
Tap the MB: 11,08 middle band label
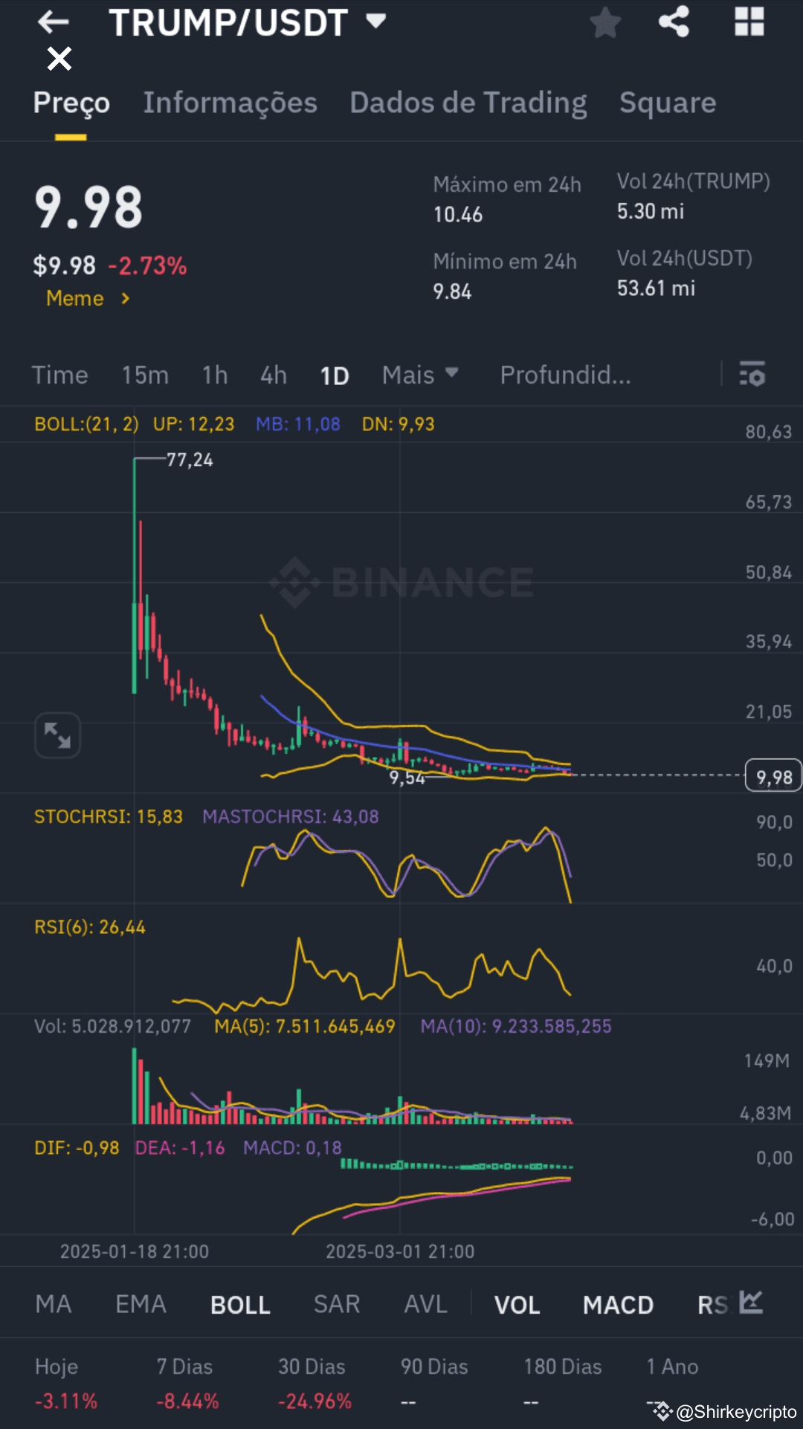tap(298, 424)
